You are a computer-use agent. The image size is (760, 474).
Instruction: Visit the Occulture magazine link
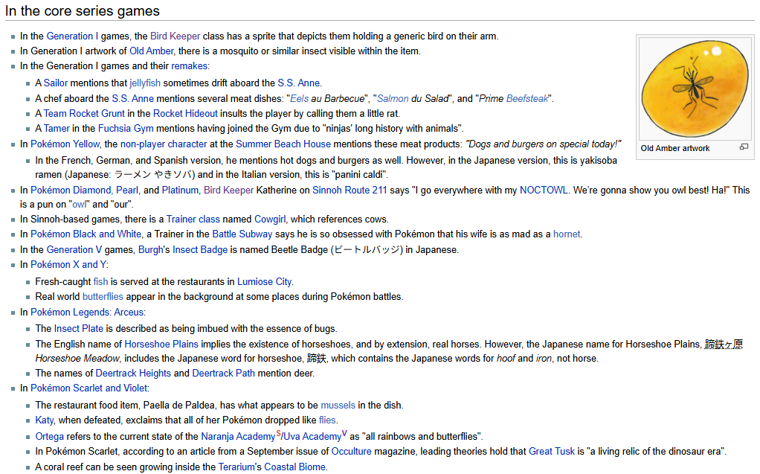point(352,452)
